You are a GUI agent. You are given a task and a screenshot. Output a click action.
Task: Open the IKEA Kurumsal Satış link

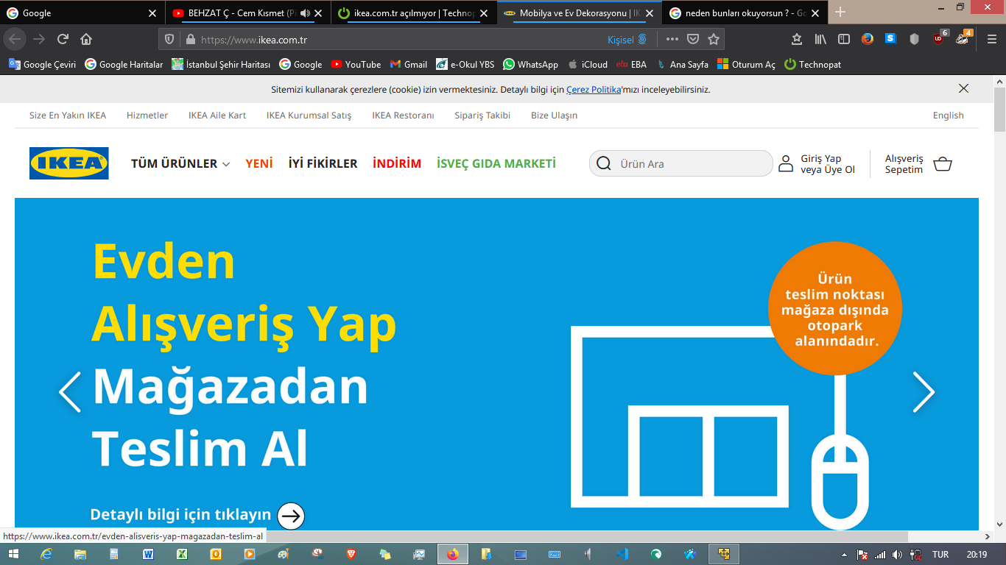(309, 116)
